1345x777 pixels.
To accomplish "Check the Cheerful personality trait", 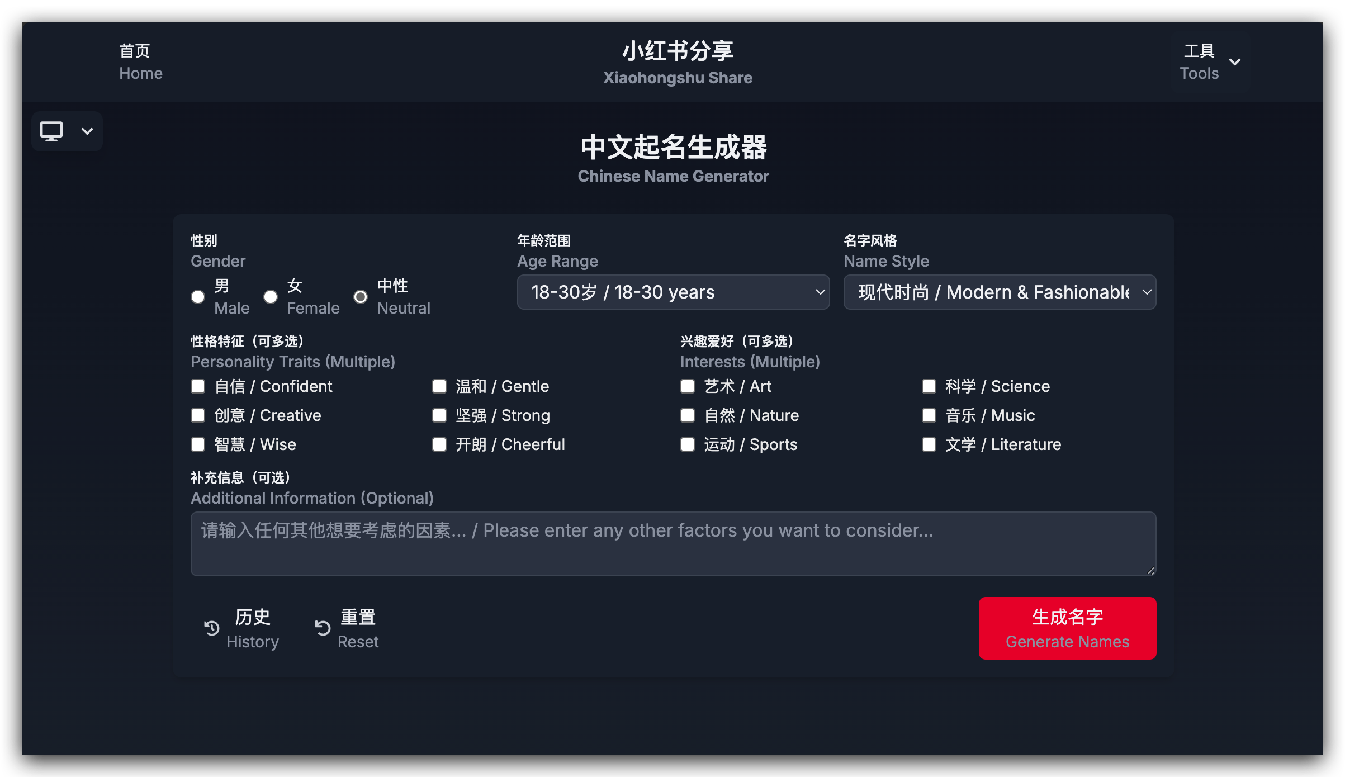I will coord(439,444).
